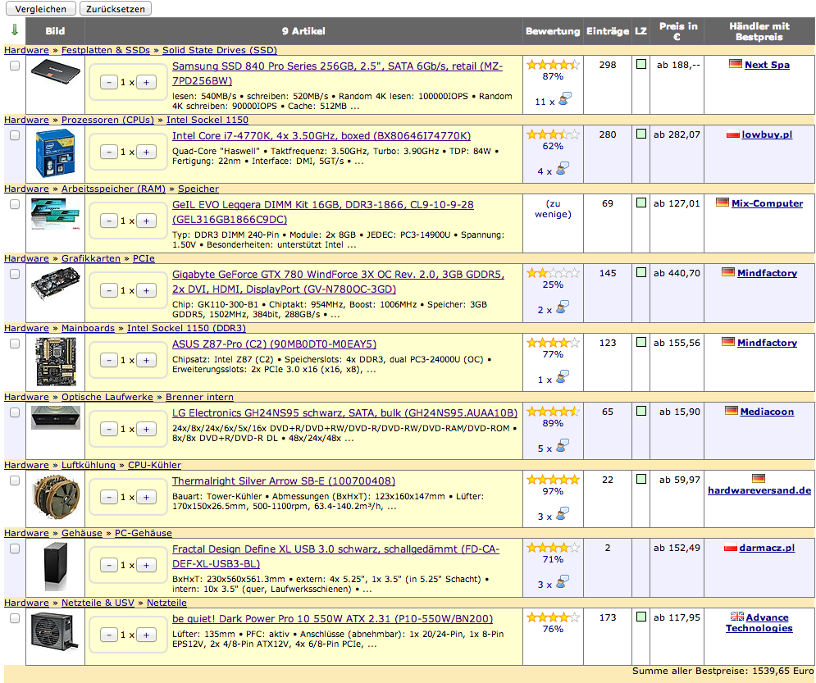This screenshot has height=683, width=816.
Task: Select checkbox for Samsung SSD 840 Pro row
Action: [x=15, y=66]
